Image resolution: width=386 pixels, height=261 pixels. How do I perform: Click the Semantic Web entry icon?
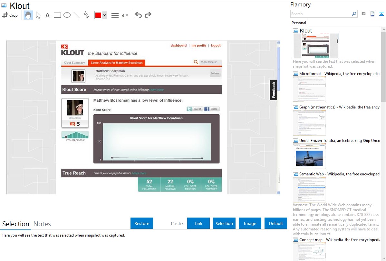(295, 174)
